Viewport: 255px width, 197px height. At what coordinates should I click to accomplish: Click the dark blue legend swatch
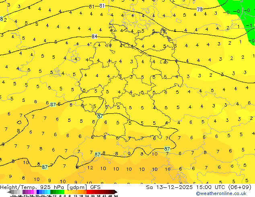38,192
